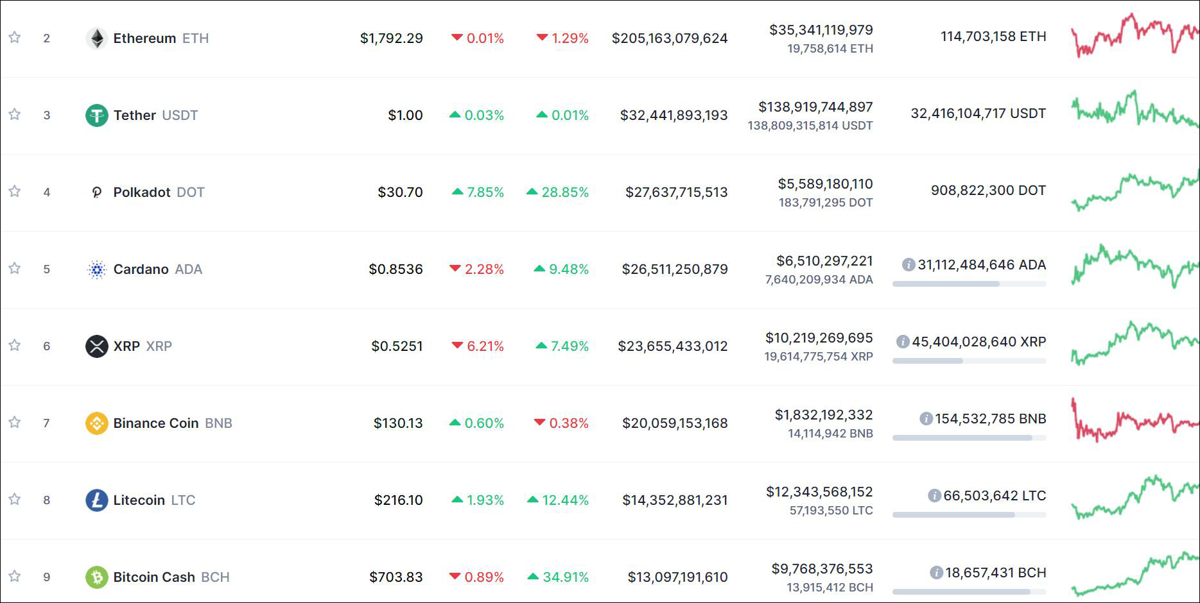
Task: Toggle the watchlist star for Polkadot
Action: point(15,191)
